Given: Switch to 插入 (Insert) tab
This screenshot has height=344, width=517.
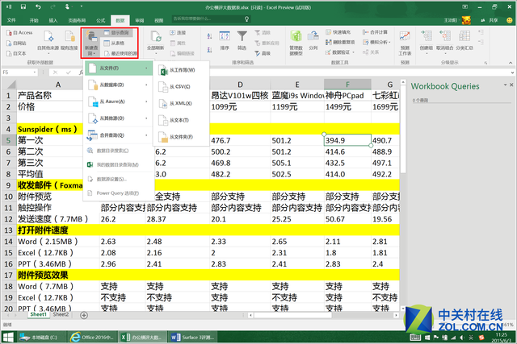Looking at the screenshot, I should tap(53, 20).
